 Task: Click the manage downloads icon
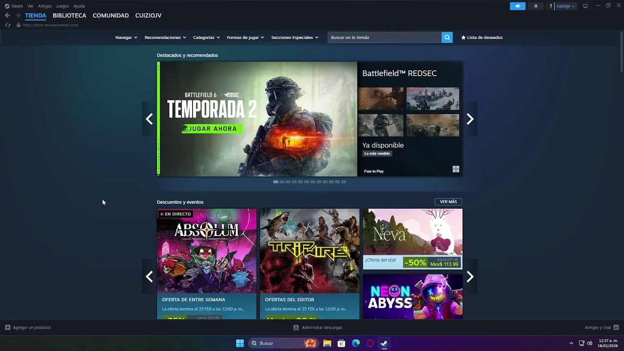296,328
